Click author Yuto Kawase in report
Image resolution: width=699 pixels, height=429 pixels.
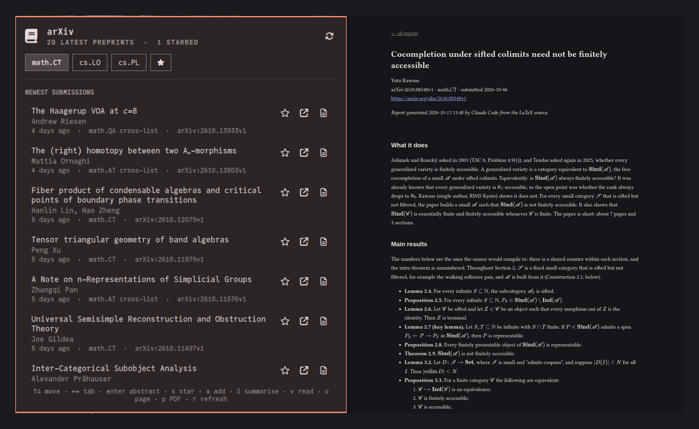coord(405,81)
